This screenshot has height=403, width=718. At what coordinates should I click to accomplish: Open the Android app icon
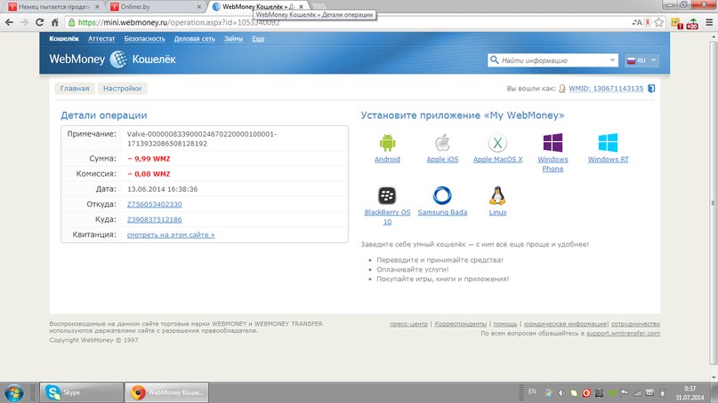[x=387, y=143]
